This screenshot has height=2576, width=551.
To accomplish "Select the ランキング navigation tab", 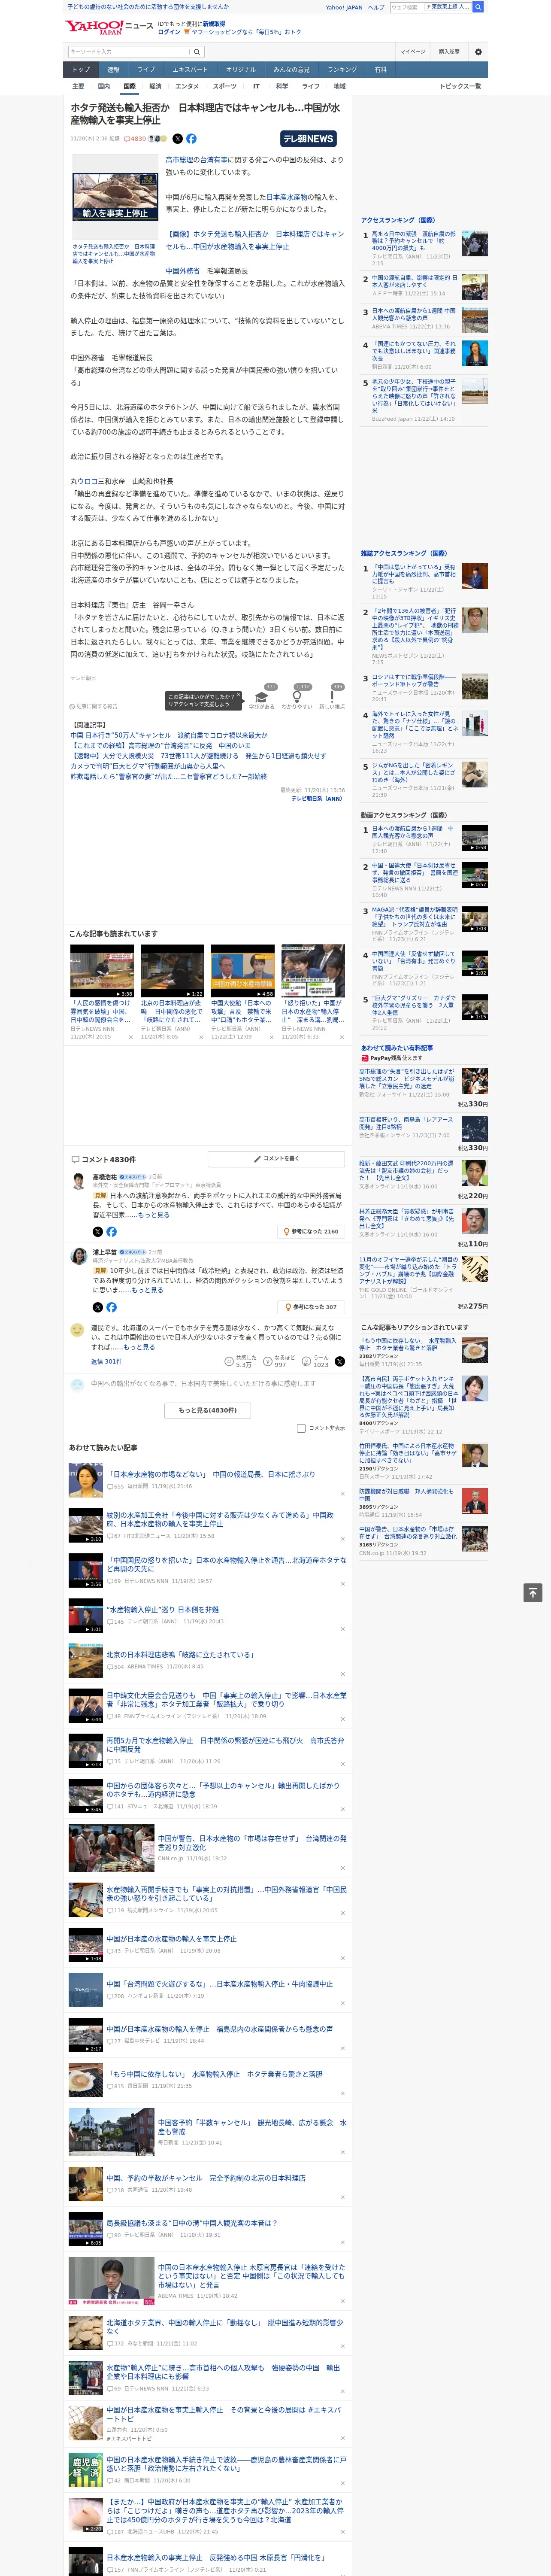I will (342, 70).
